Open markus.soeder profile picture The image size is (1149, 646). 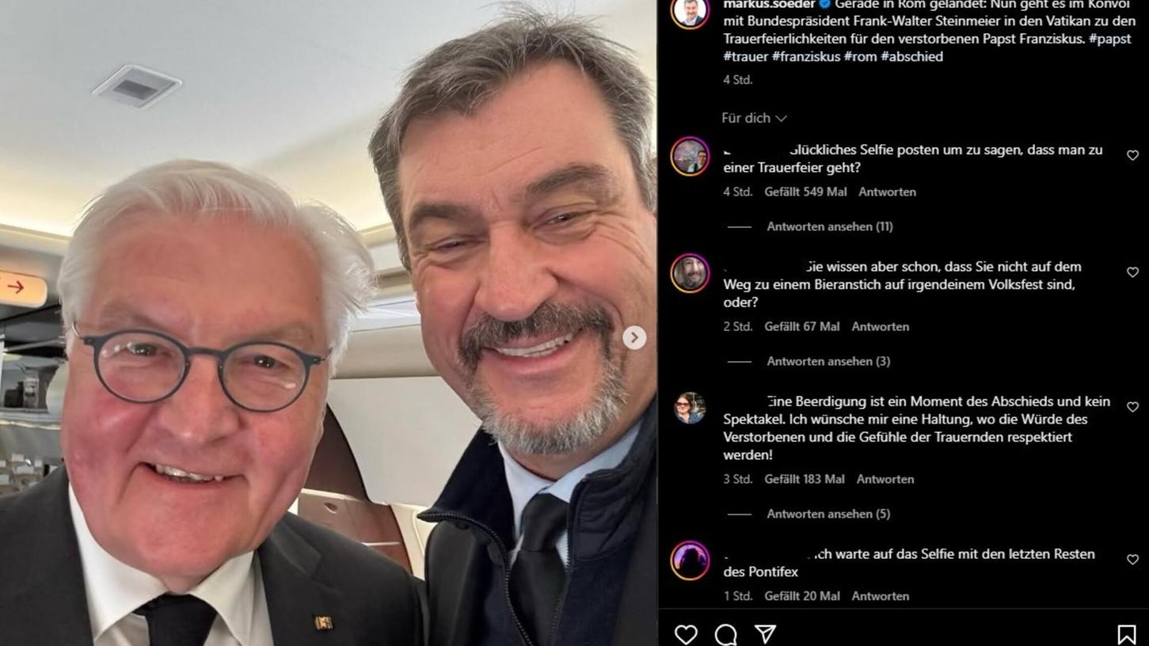coord(691,11)
